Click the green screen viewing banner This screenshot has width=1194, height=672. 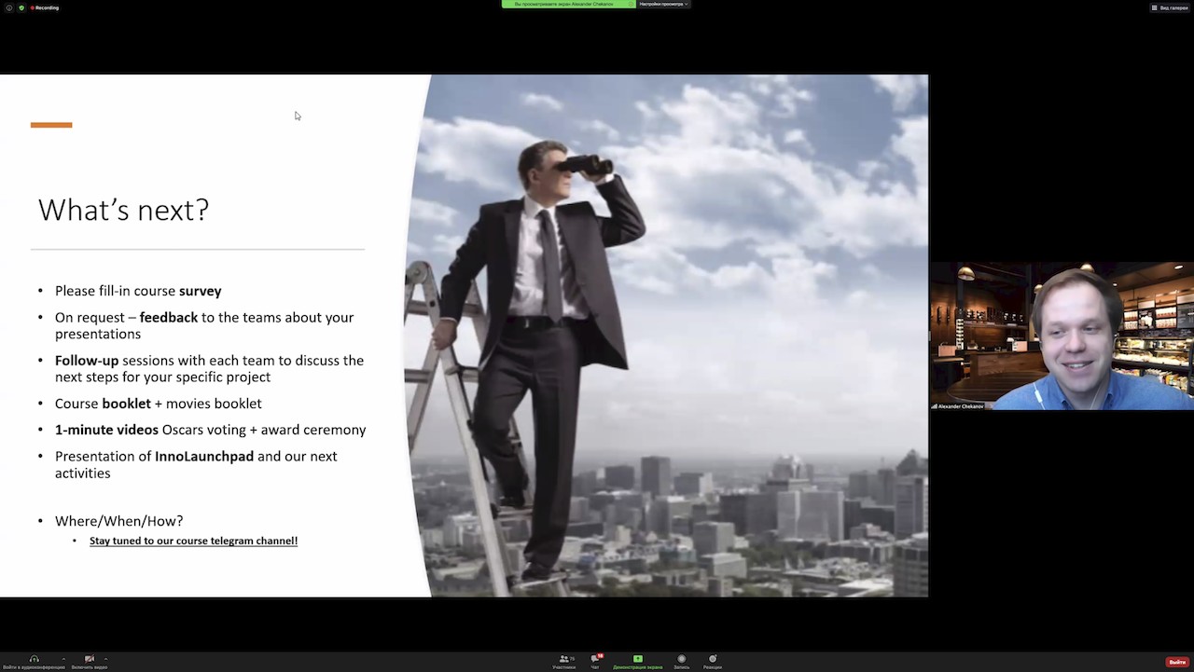tap(568, 4)
